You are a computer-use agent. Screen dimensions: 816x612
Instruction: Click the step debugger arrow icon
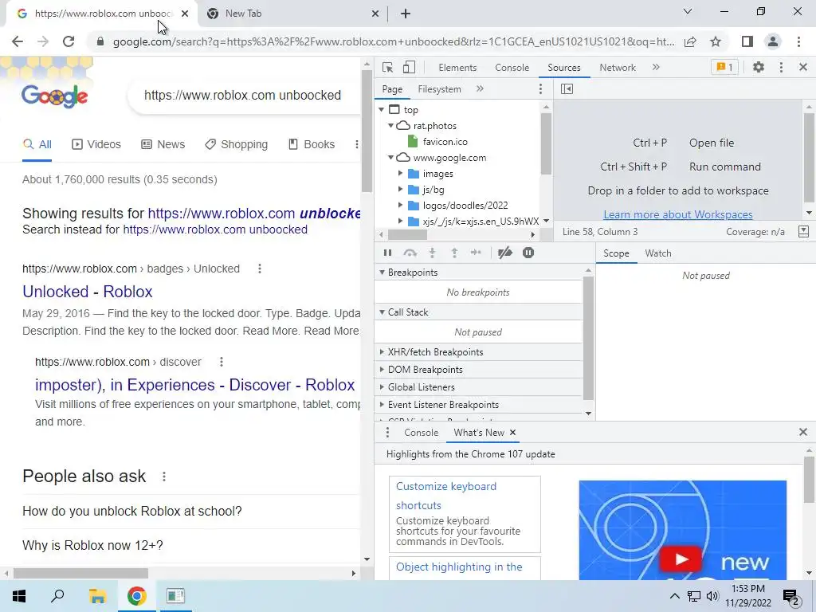476,253
